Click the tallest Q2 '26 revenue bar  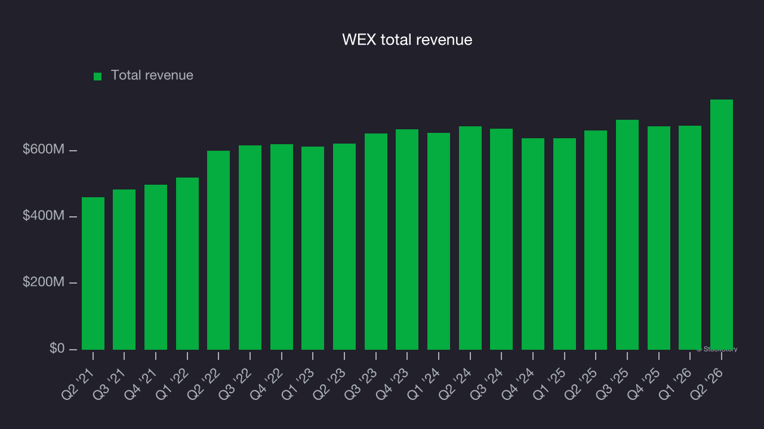point(722,225)
